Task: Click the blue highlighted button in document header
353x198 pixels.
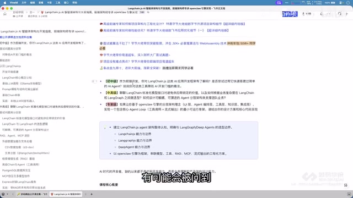Action: [x=290, y=14]
